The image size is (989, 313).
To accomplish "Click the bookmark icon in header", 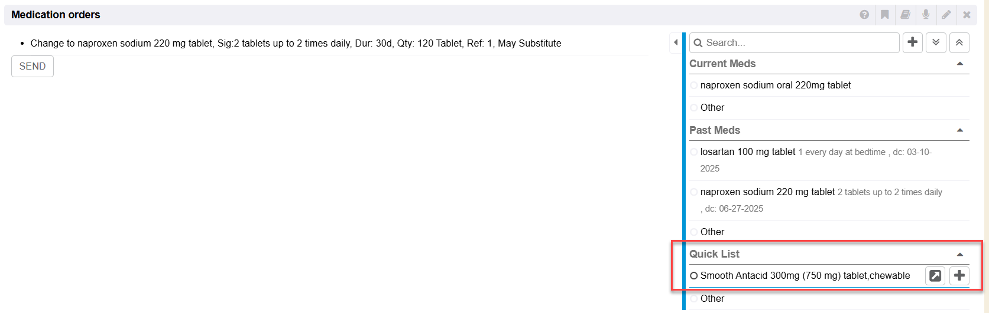I will point(885,15).
